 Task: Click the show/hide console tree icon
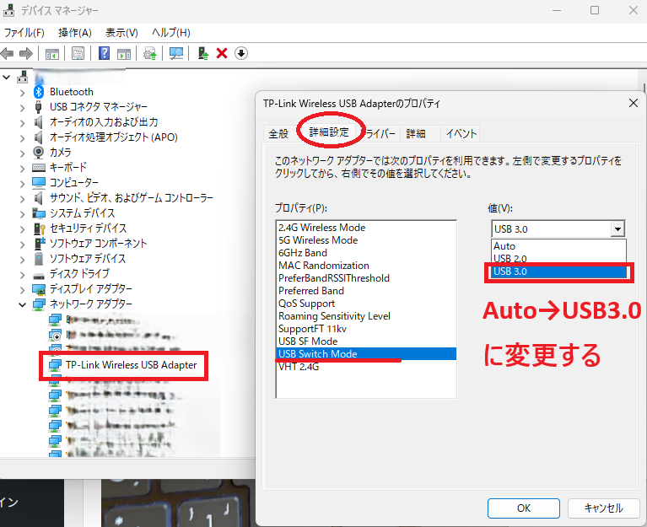point(52,54)
